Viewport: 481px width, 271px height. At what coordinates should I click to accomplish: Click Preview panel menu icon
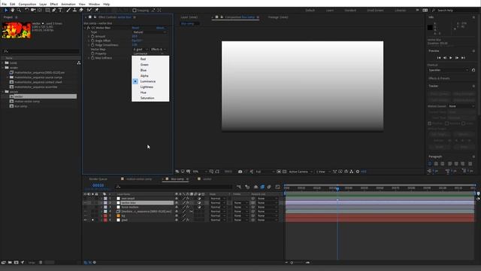[473, 50]
